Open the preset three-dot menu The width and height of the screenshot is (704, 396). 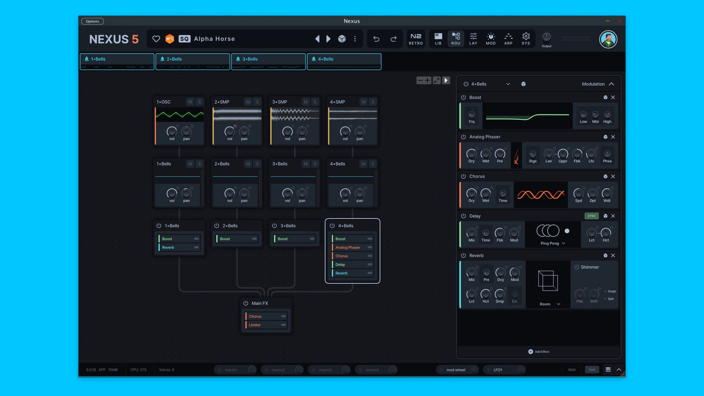[x=355, y=39]
